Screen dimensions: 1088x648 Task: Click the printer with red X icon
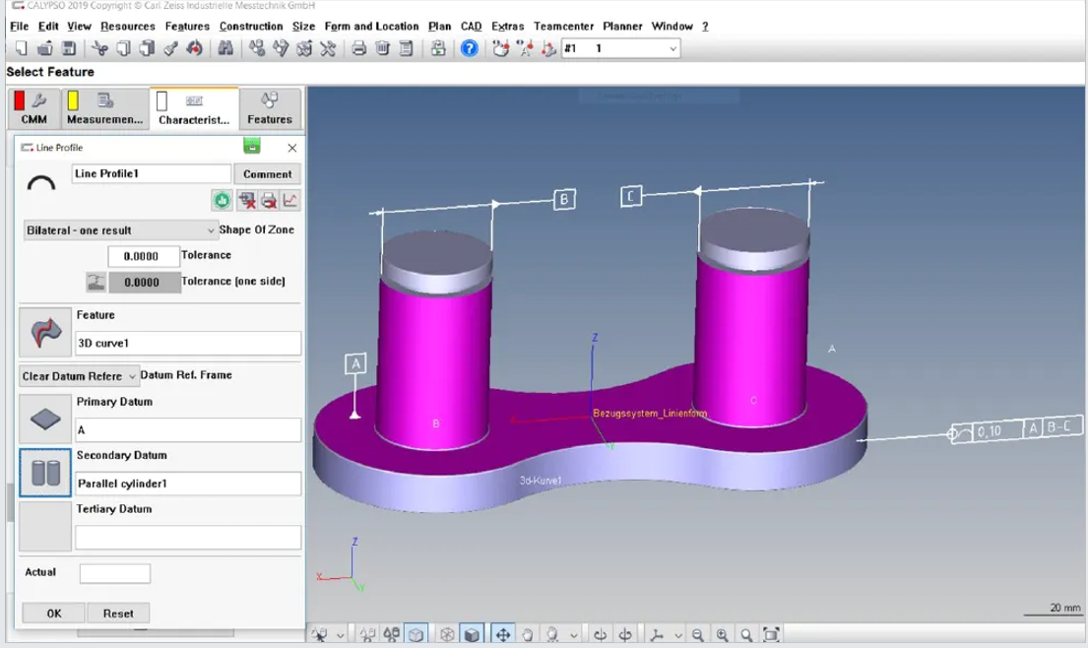269,201
